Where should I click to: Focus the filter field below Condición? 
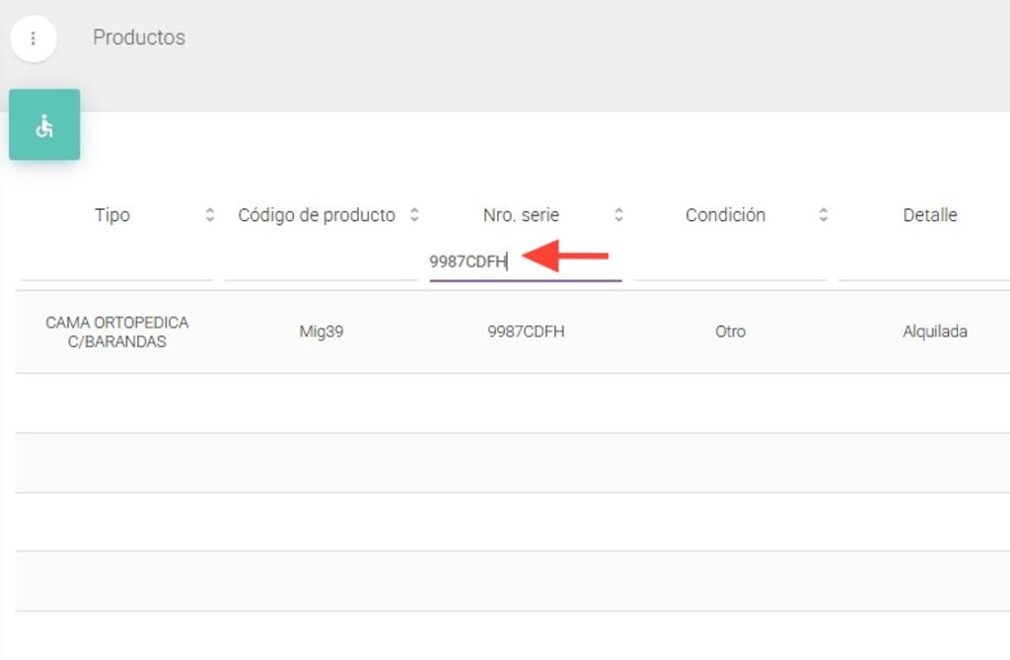point(729,262)
